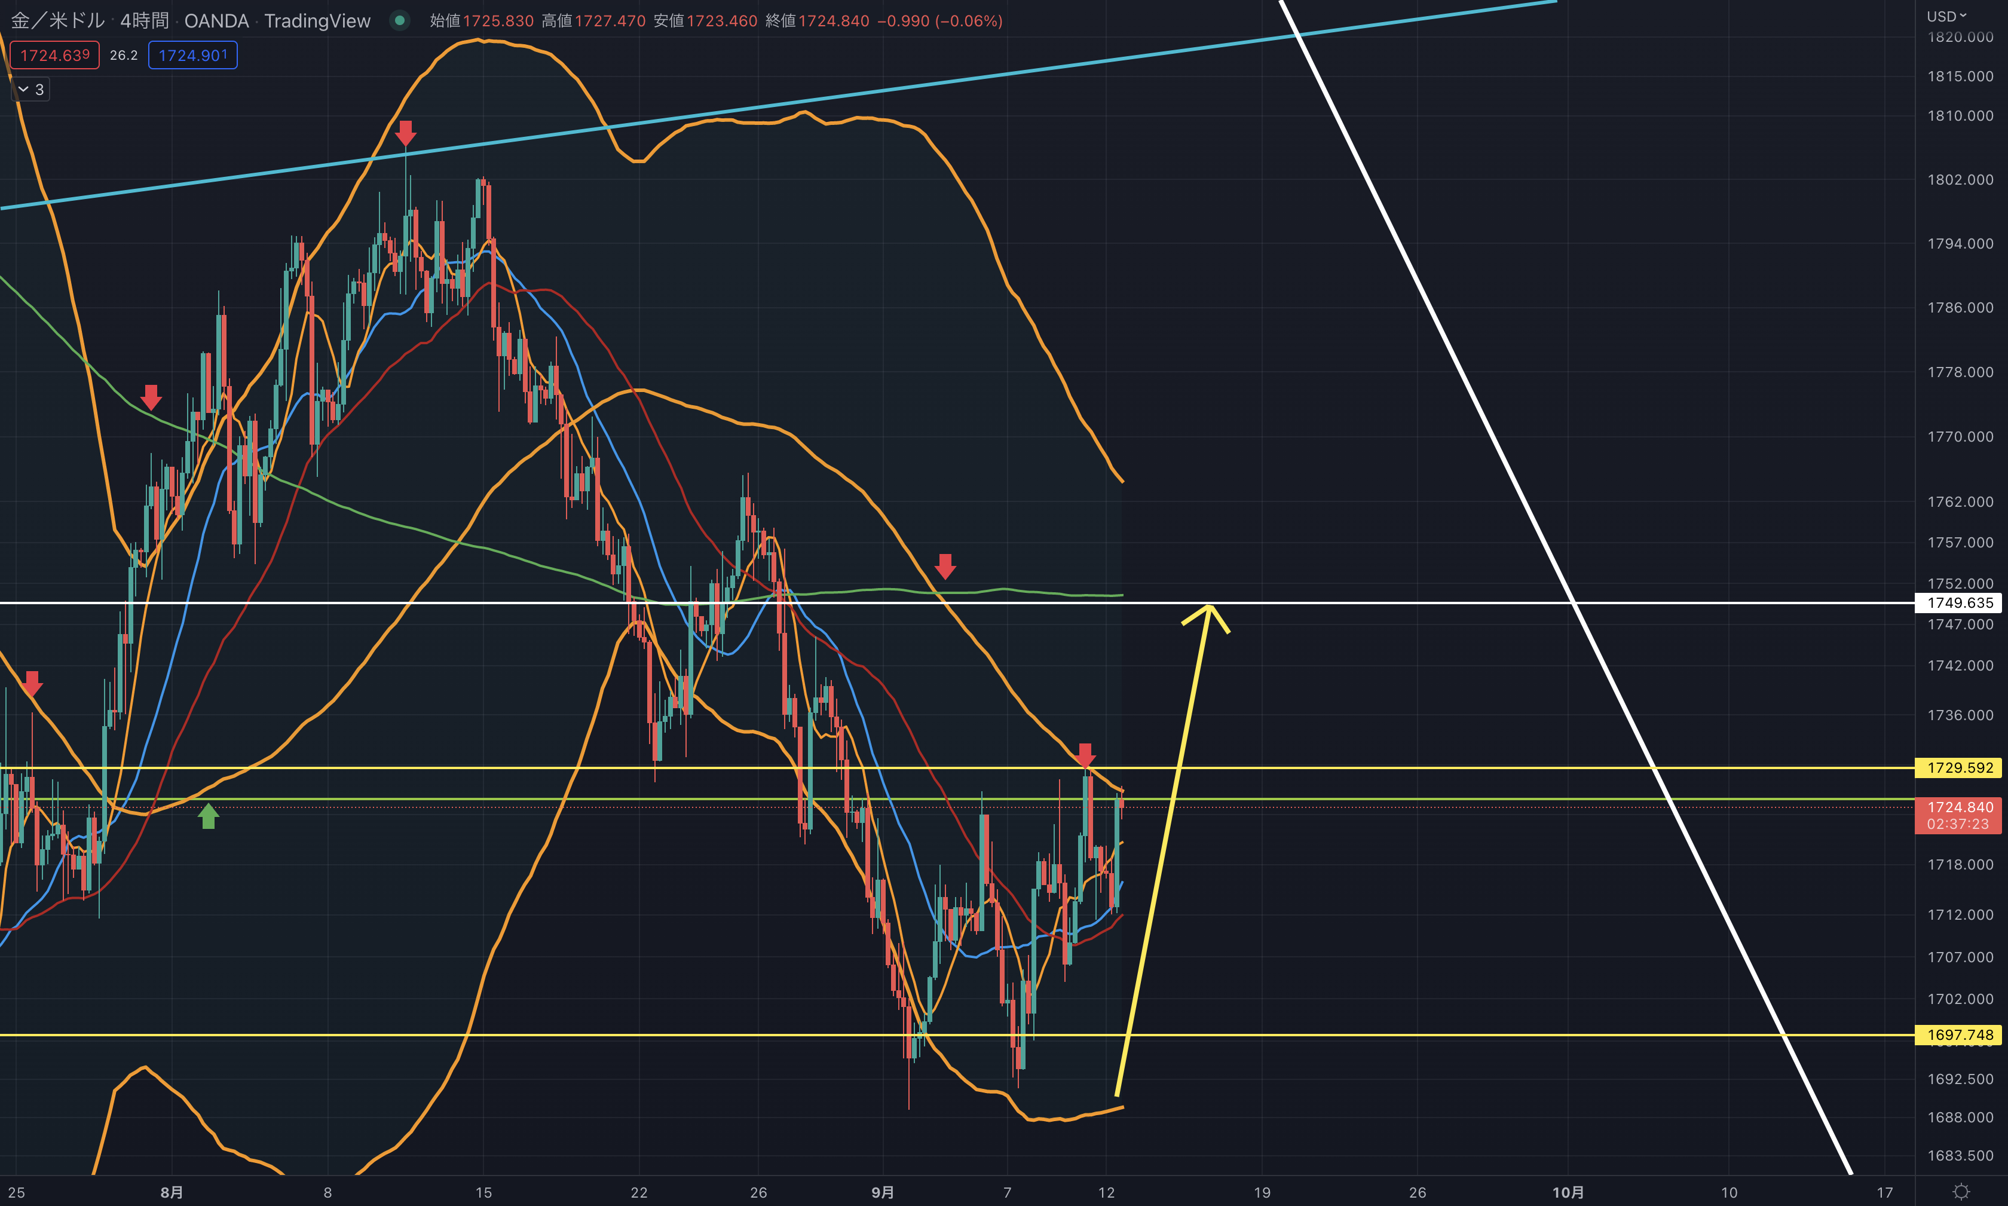Click the countdown timer 02:37:23
This screenshot has width=2008, height=1206.
pos(1958,824)
